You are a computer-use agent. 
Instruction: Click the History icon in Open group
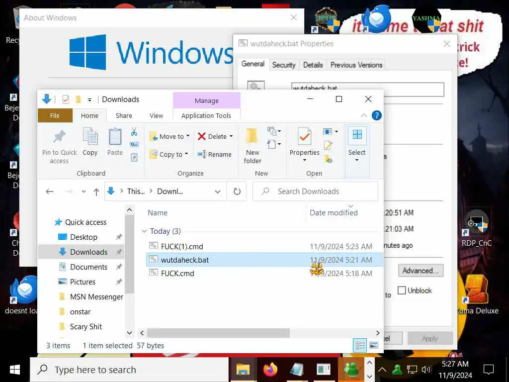(x=328, y=159)
